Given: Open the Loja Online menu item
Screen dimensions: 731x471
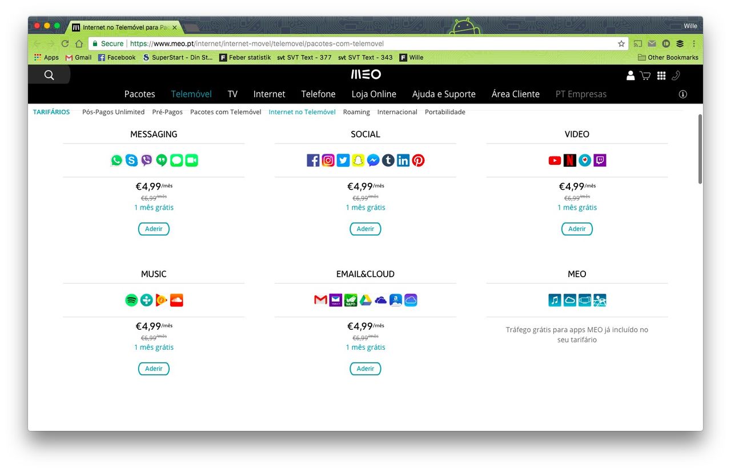Looking at the screenshot, I should [374, 94].
